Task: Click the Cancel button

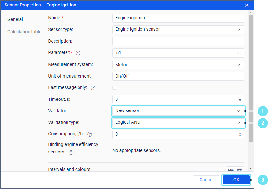Action: [x=206, y=180]
